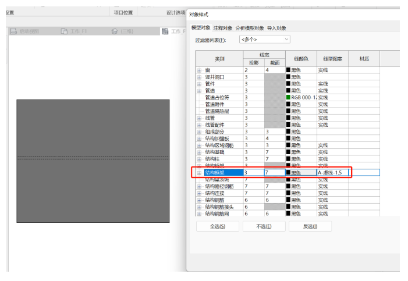This screenshot has width=408, height=281.
Task: Expand the 线管 category
Action: click(x=199, y=118)
